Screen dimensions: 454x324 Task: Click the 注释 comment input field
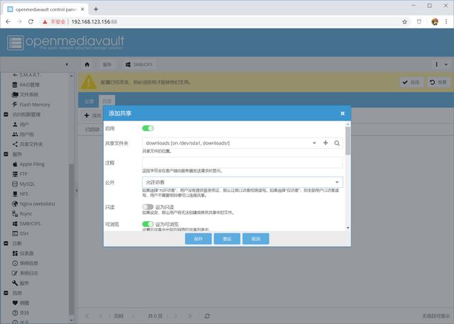click(x=243, y=162)
